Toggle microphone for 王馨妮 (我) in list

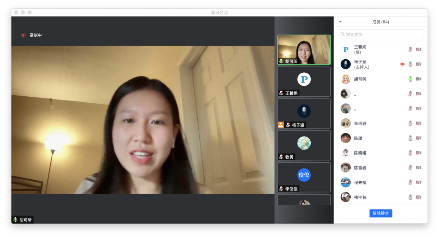coord(410,50)
